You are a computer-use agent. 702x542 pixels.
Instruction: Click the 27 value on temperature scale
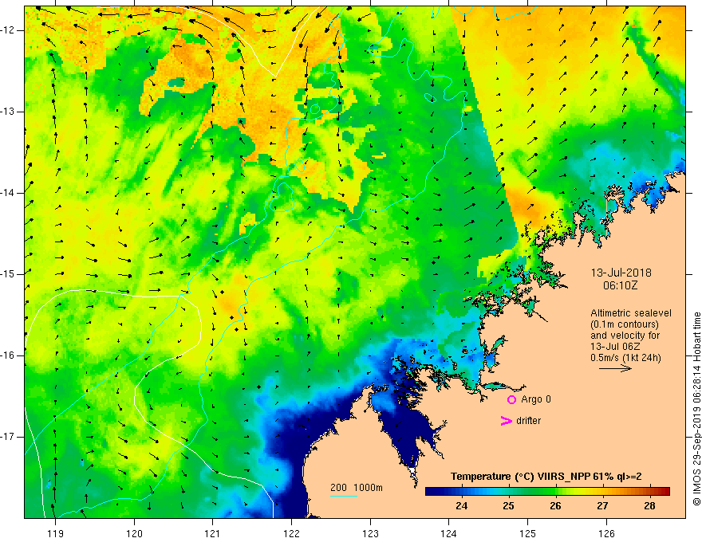pyautogui.click(x=602, y=506)
